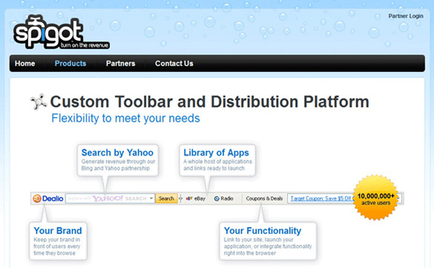
Task: Click the Dealio brand icon in toolbar
Action: 37,199
